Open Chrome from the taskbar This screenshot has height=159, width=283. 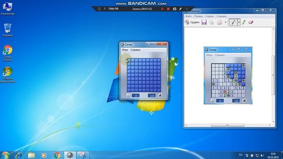(x=57, y=155)
